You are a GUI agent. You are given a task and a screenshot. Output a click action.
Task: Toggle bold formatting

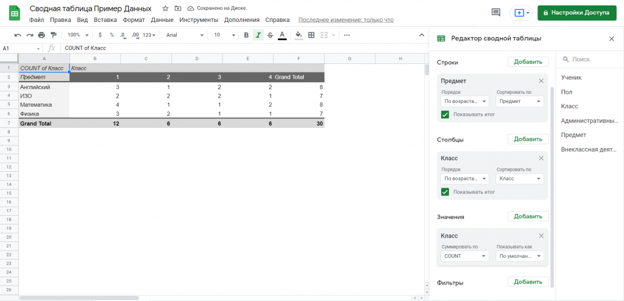(x=246, y=35)
